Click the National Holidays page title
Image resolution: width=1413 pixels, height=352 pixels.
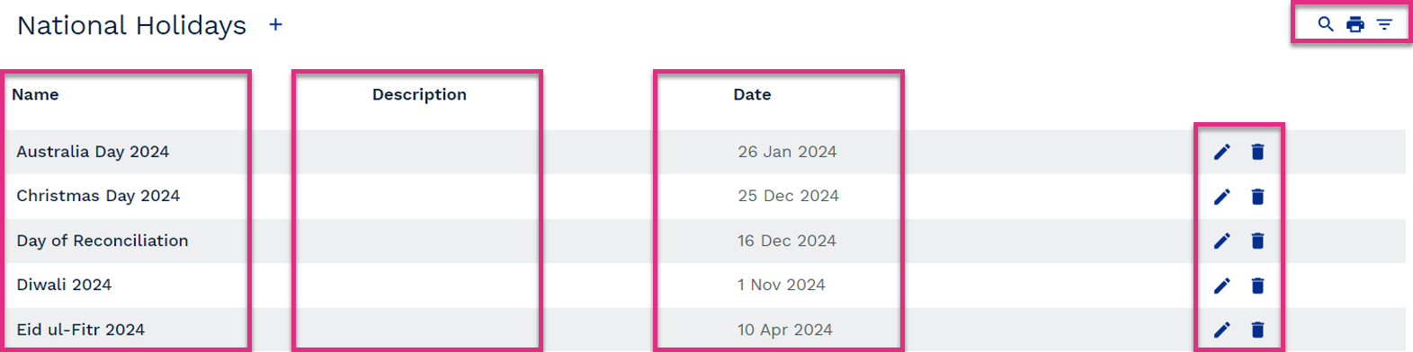(x=131, y=26)
